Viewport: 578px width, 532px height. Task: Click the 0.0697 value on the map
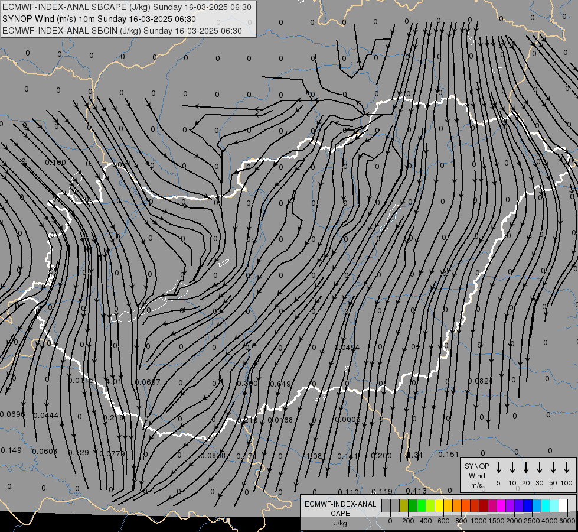click(148, 382)
